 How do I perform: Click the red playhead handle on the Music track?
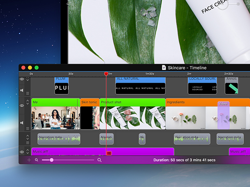(109, 153)
